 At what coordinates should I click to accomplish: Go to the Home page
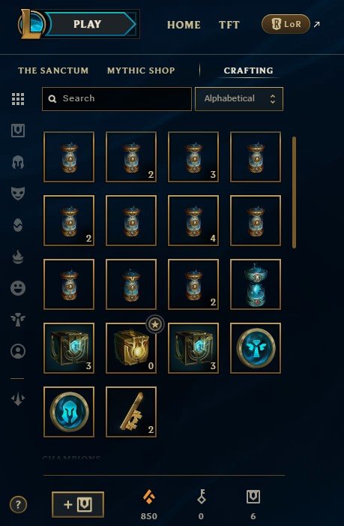click(184, 25)
